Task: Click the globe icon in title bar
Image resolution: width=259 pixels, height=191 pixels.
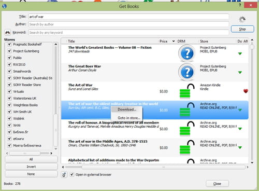Action: (x=5, y=6)
